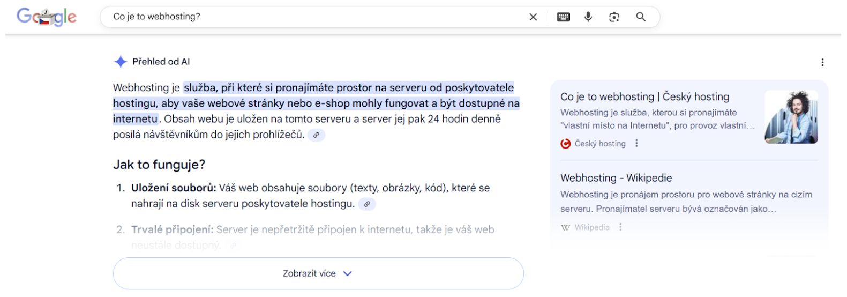Click the AI overview sparkle icon
The image size is (847, 297).
121,62
